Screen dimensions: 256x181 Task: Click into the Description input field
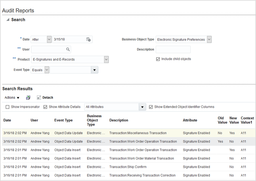173,49
